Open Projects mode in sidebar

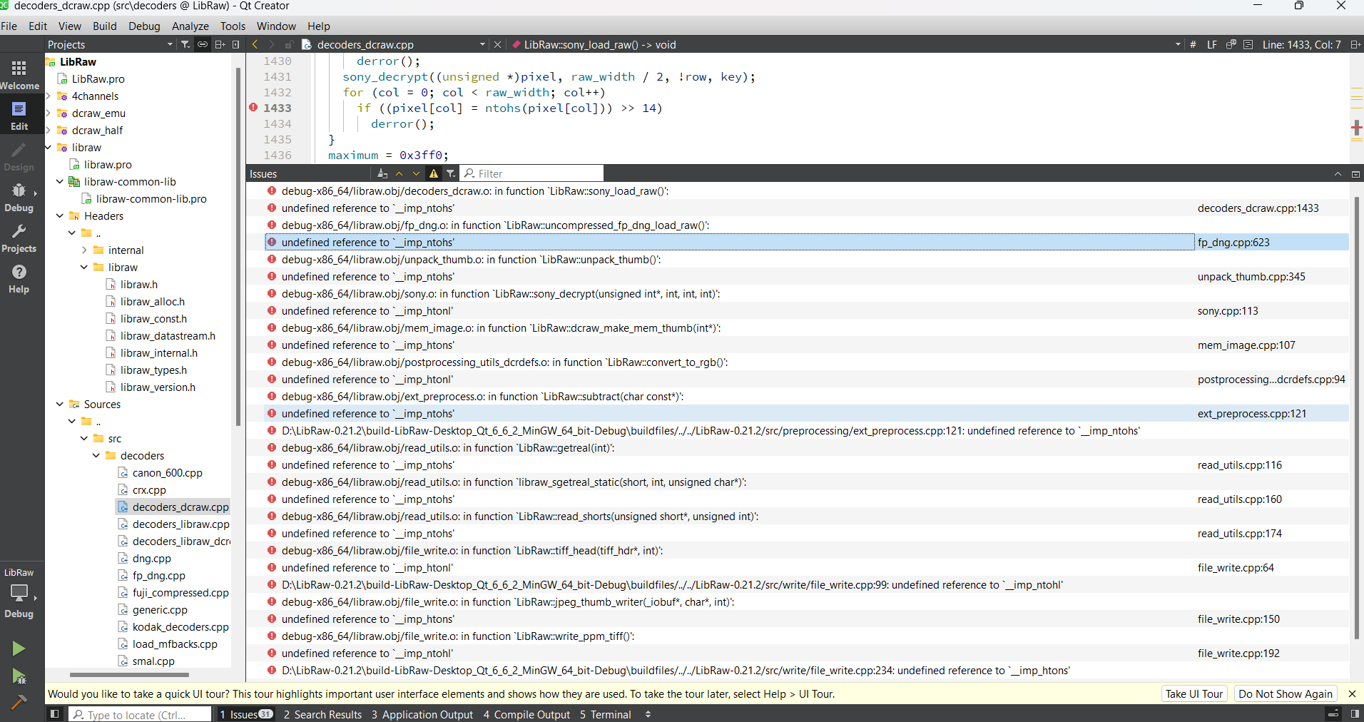19,238
